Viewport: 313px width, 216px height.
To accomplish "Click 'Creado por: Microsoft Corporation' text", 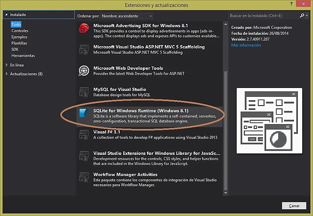I will (262, 27).
